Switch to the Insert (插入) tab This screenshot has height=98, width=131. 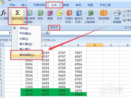click(24, 5)
